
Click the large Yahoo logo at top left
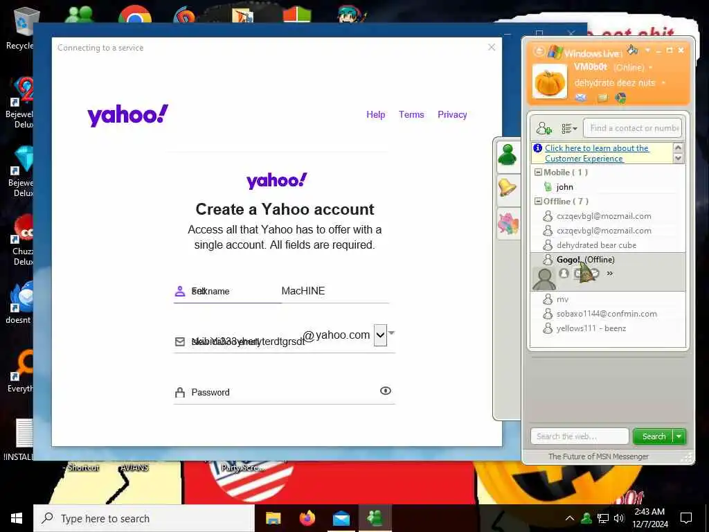click(127, 116)
